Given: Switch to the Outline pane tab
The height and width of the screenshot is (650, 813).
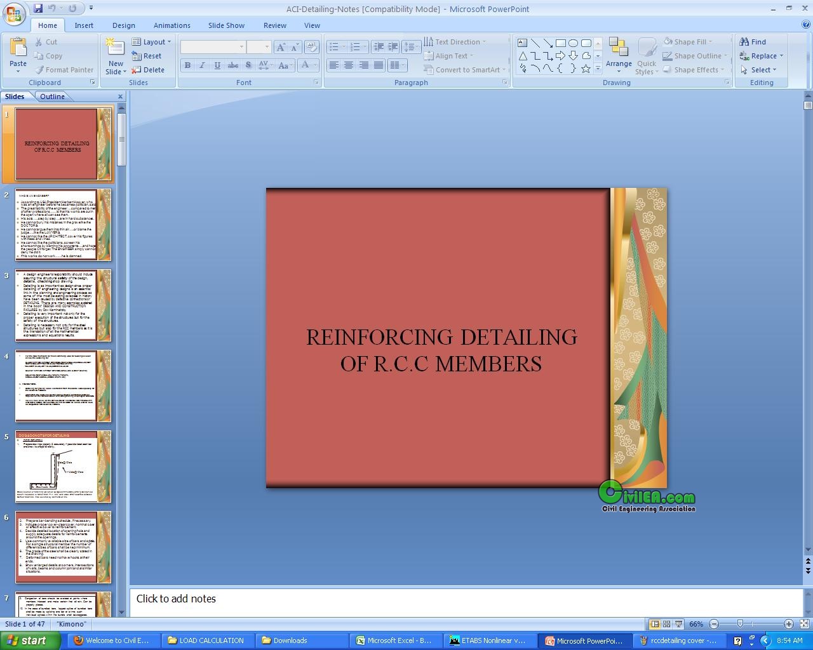Looking at the screenshot, I should tap(52, 96).
